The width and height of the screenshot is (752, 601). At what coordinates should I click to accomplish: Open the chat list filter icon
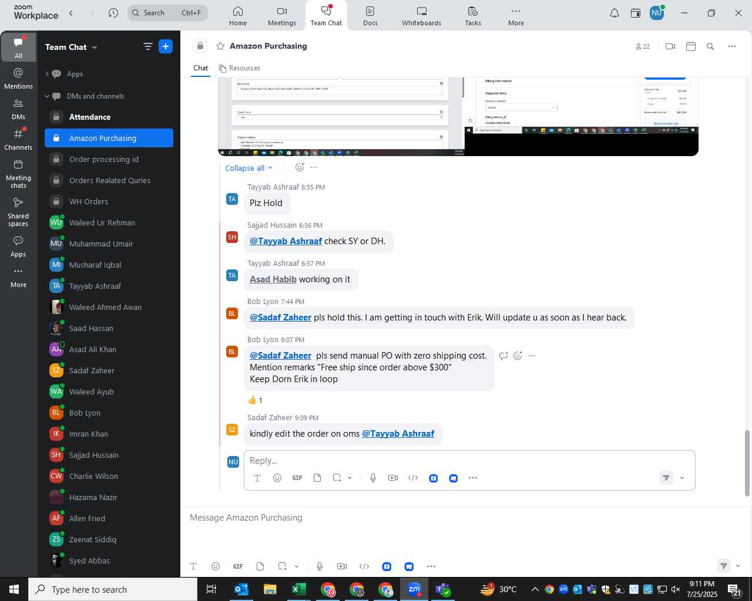147,47
